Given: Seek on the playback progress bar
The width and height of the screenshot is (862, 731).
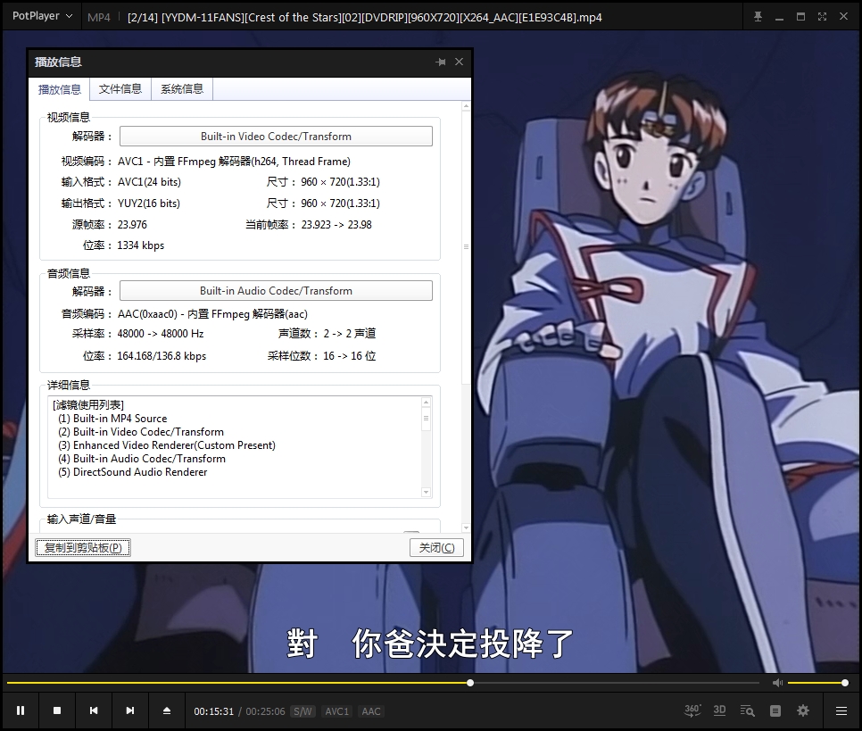Looking at the screenshot, I should point(383,683).
